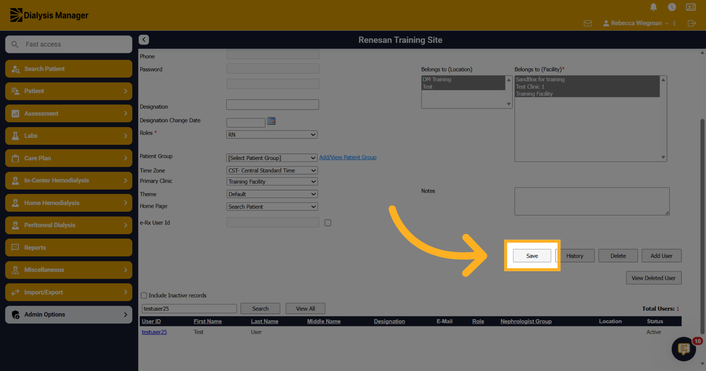Click the Fast access magnifier icon
Screen dimensions: 706x371
tap(15, 44)
